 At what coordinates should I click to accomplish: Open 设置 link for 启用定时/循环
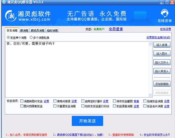(106, 101)
